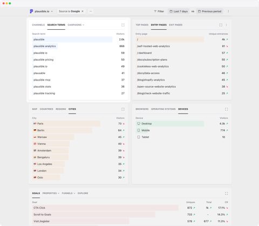This screenshot has height=226, width=259.
Task: Switch to the Countries tab
Action: pos(46,109)
